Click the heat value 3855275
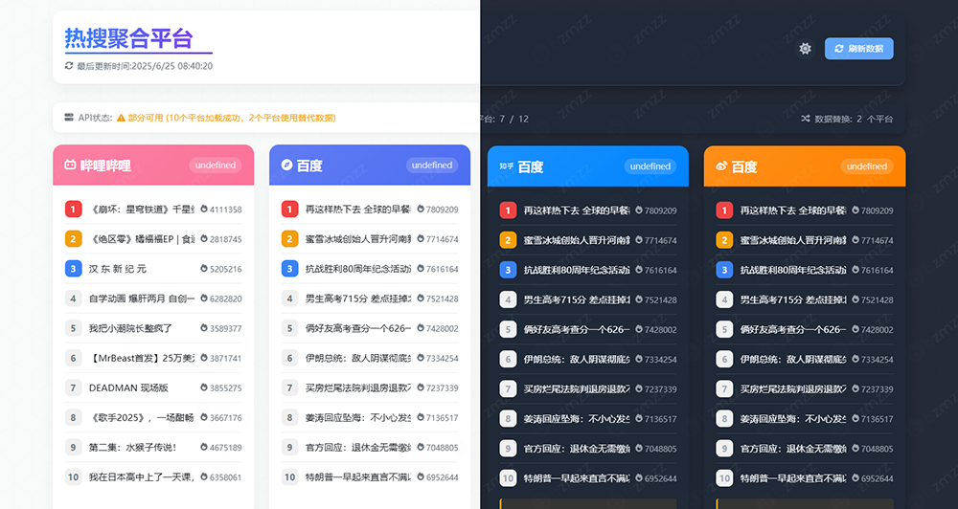The image size is (958, 509). [225, 388]
